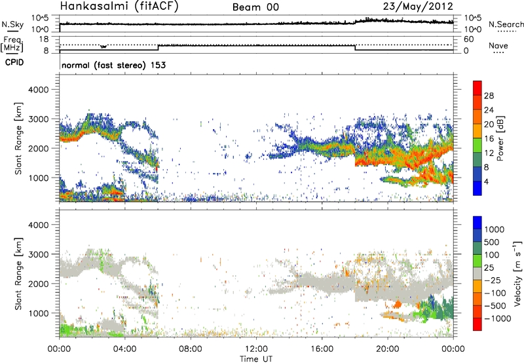Click the "04:00" time axis label
Viewport: 524px width, 363px height.
point(125,349)
